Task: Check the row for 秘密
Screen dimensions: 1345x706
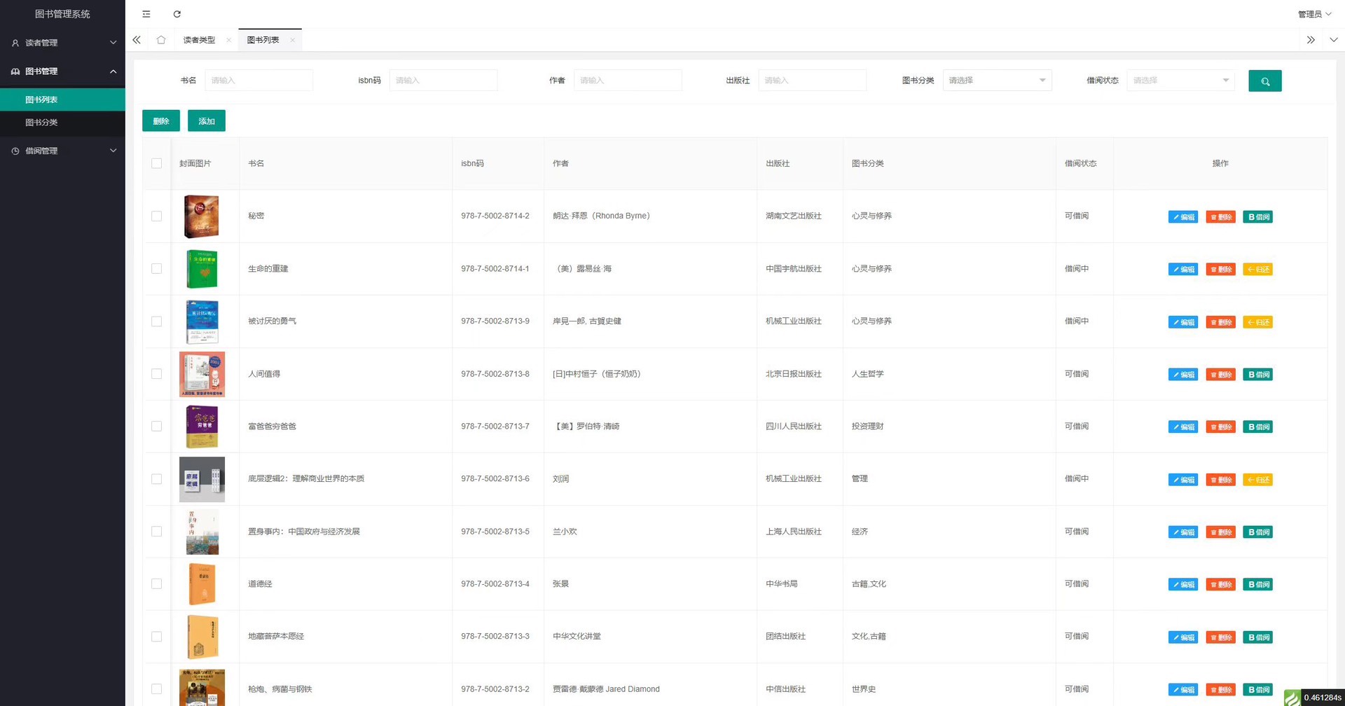Action: (x=156, y=216)
